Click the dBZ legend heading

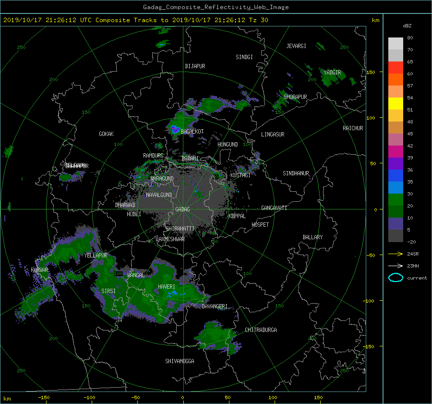tap(407, 25)
